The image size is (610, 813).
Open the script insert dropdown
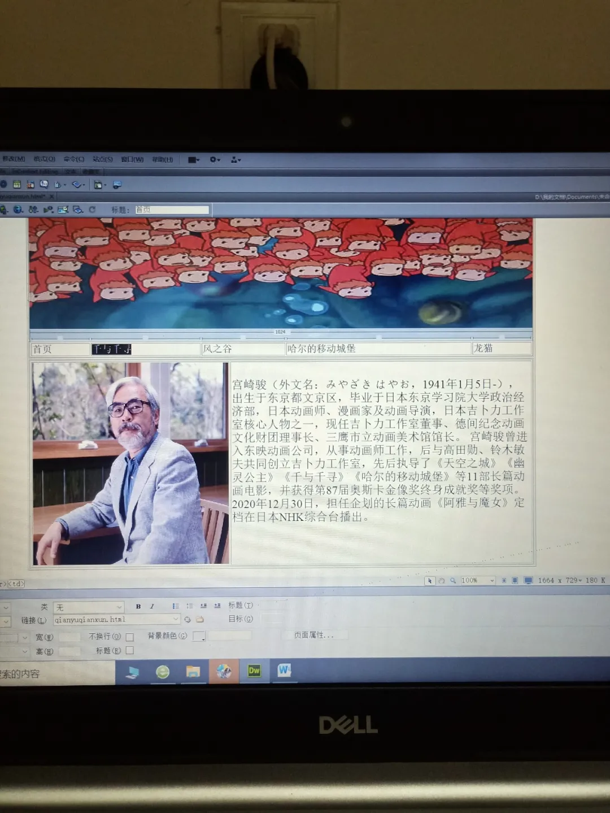click(78, 185)
